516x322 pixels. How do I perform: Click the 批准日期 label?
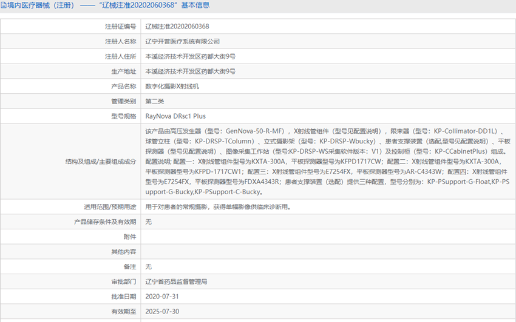coord(124,297)
